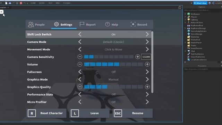Click the Camera Sensitivity slider bar

pos(109,57)
